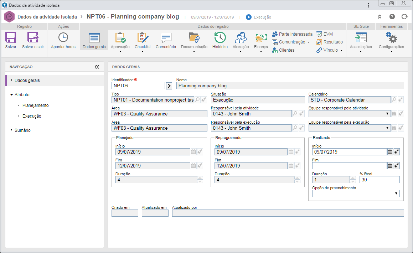Open the Documentação folder icon
413x253 pixels.
coord(194,38)
